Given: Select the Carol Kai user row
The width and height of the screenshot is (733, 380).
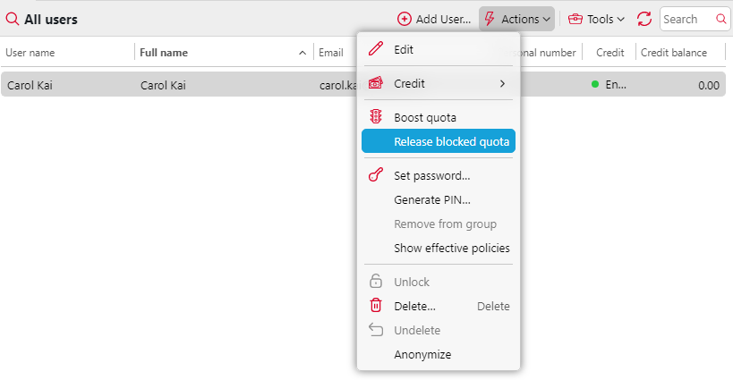Looking at the screenshot, I should coord(179,86).
